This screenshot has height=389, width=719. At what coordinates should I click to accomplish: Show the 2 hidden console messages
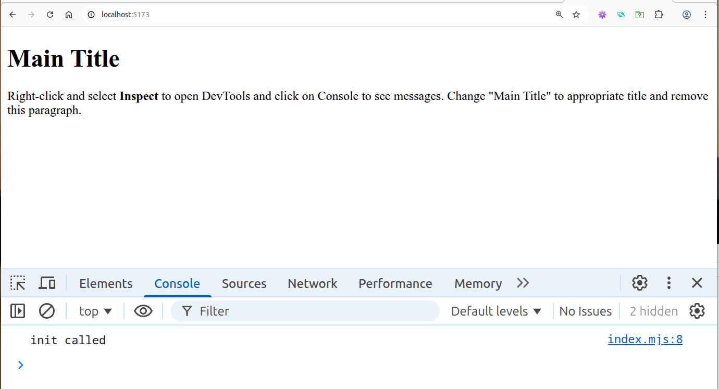(x=653, y=311)
